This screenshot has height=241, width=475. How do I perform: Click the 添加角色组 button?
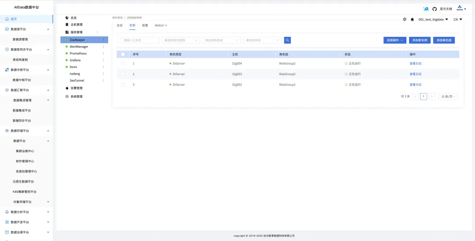[444, 40]
